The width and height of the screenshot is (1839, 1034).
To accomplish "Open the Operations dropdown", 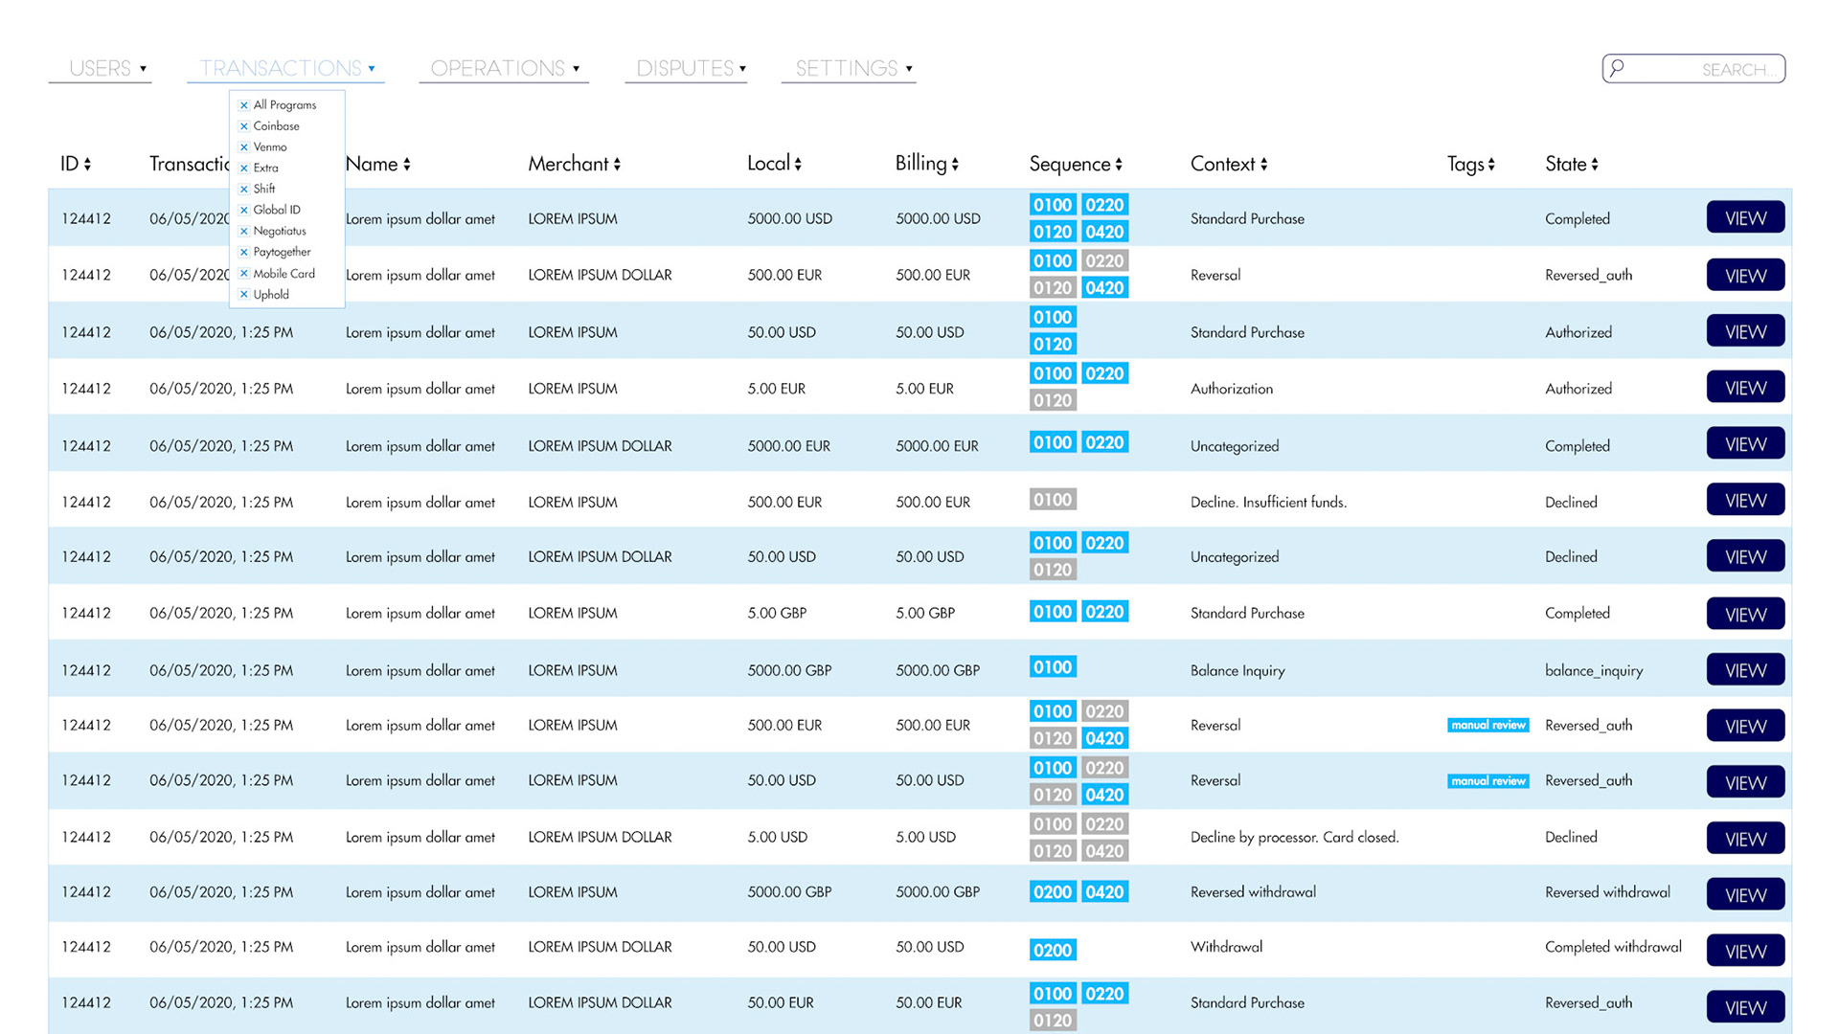I will coord(504,68).
